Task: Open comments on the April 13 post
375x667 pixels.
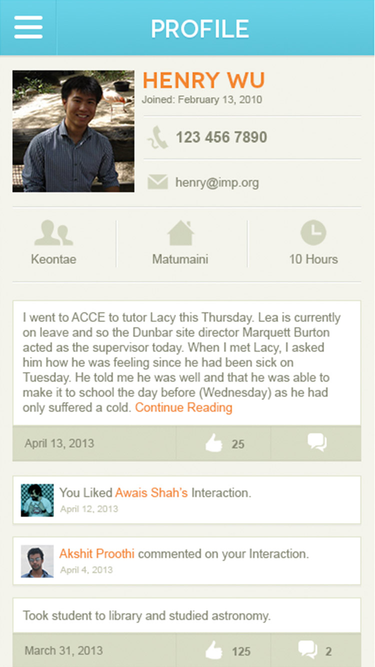Action: [x=317, y=442]
